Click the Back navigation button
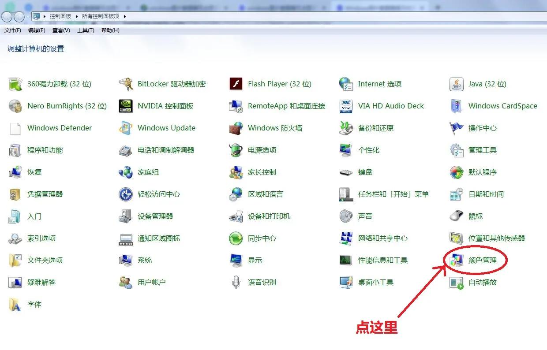 [x=7, y=17]
